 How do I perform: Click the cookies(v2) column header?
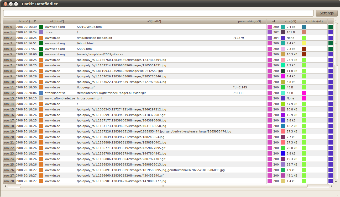tap(314, 21)
